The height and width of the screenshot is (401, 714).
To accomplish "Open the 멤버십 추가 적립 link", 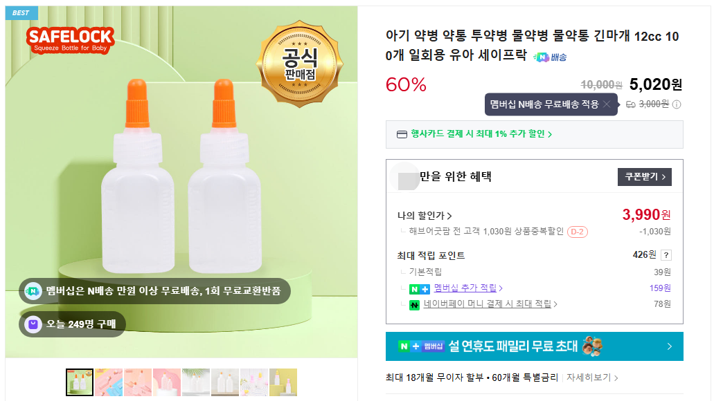I will (x=468, y=288).
